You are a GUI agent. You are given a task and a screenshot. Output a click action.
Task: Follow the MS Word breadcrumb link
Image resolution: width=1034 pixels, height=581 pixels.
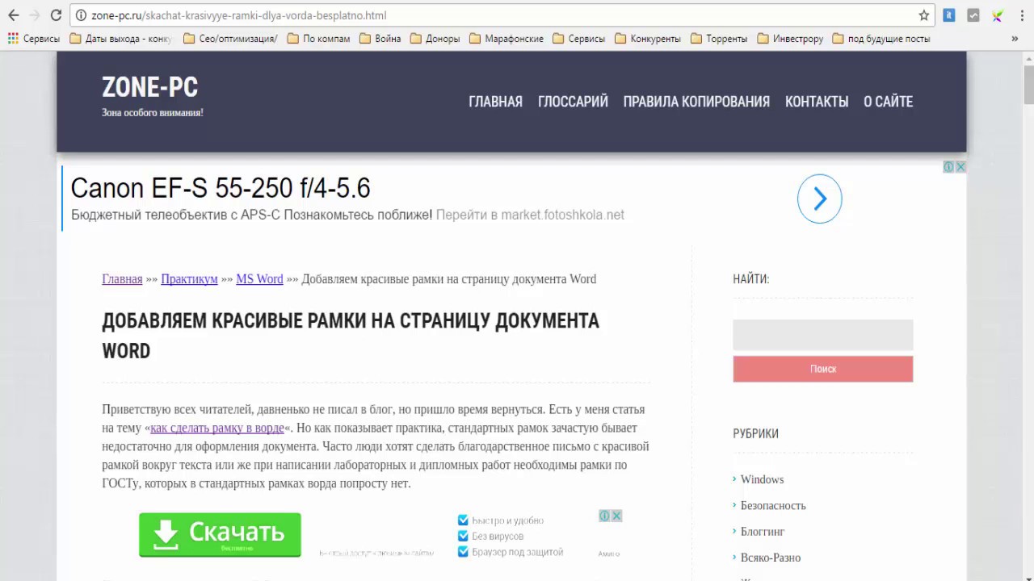point(259,279)
